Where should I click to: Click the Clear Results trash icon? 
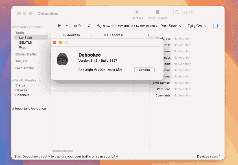[158, 12]
